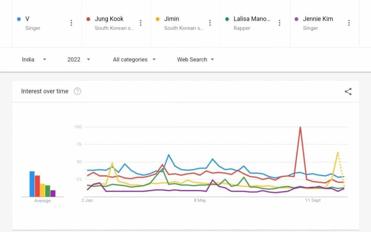Click the 8 May date label on axis
Image resolution: width=371 pixels, height=232 pixels.
200,200
